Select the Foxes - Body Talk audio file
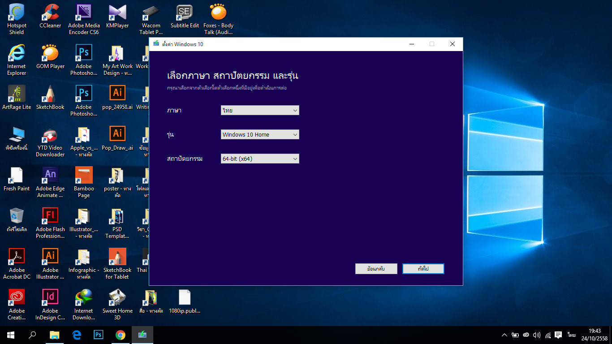Viewport: 612px width, 344px height. click(218, 19)
